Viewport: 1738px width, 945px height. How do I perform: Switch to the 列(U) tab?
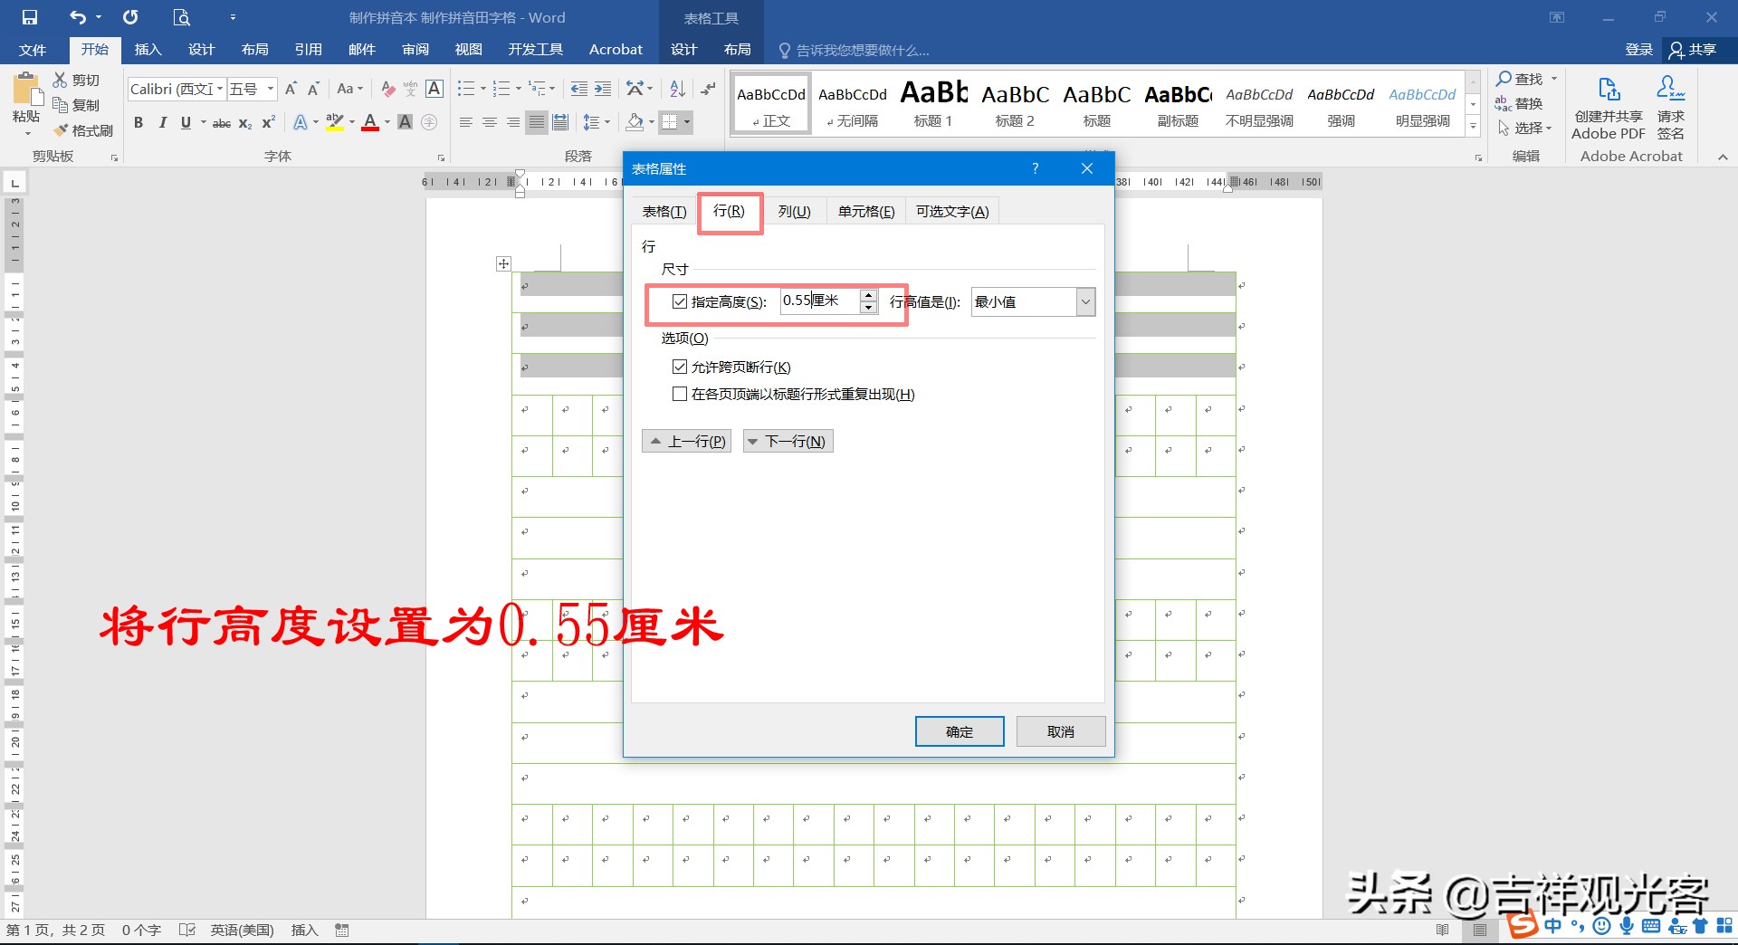point(795,211)
